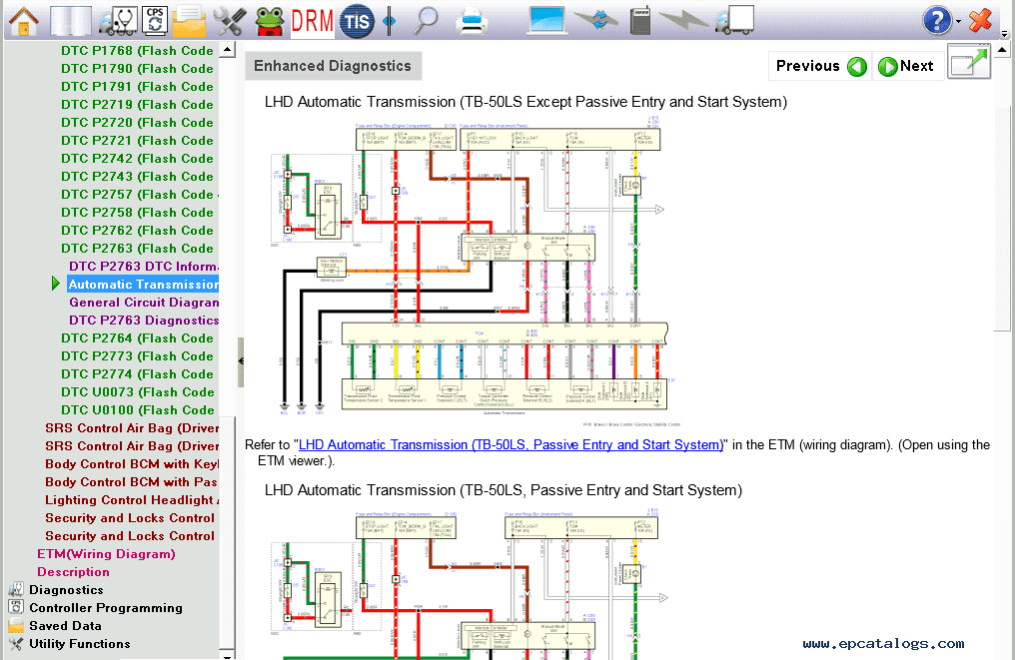Go to the Next page
This screenshot has height=660, width=1015.
point(906,66)
